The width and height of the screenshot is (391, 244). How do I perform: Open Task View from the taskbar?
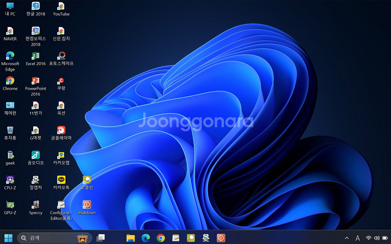tap(101, 238)
